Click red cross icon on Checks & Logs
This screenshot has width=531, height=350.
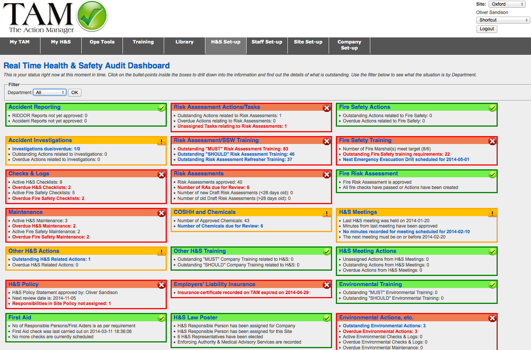tap(161, 175)
